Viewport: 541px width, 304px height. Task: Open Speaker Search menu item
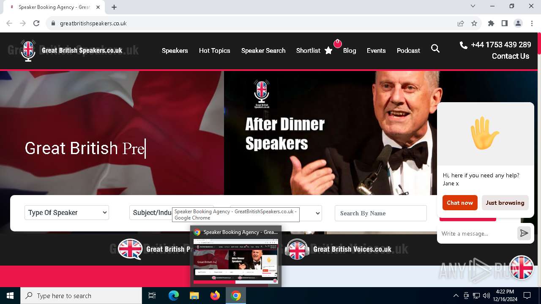(263, 51)
